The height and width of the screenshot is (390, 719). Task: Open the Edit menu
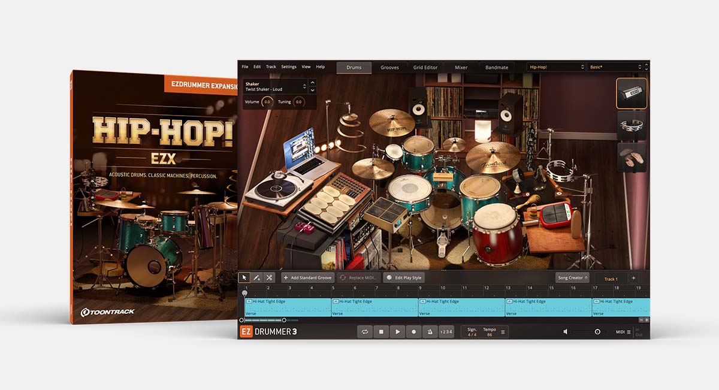pyautogui.click(x=257, y=67)
